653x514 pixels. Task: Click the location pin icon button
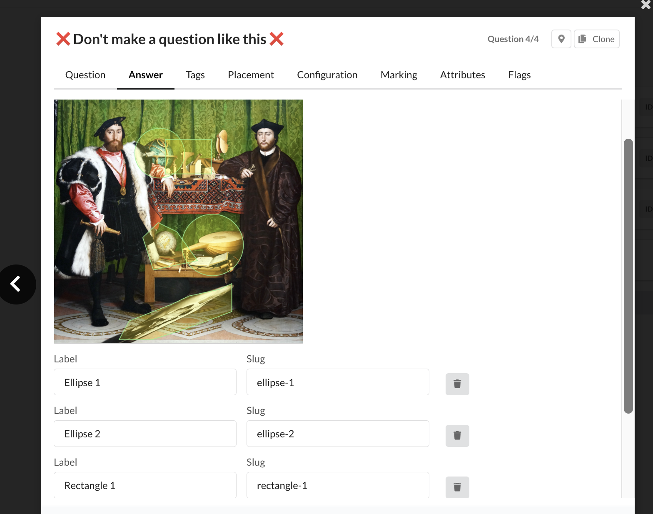561,39
